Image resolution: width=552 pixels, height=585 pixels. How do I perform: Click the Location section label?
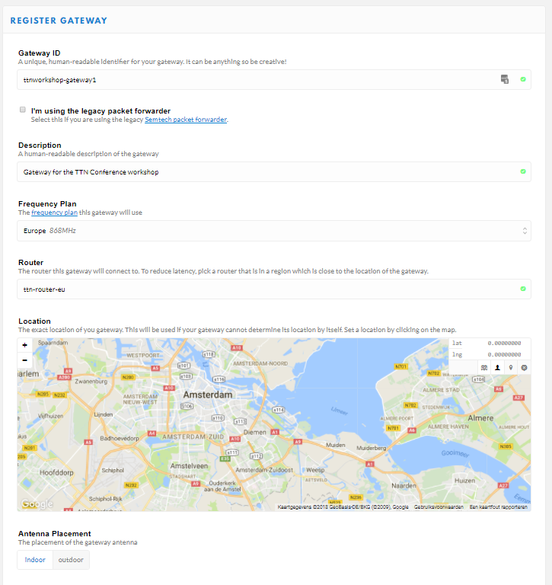coord(34,321)
